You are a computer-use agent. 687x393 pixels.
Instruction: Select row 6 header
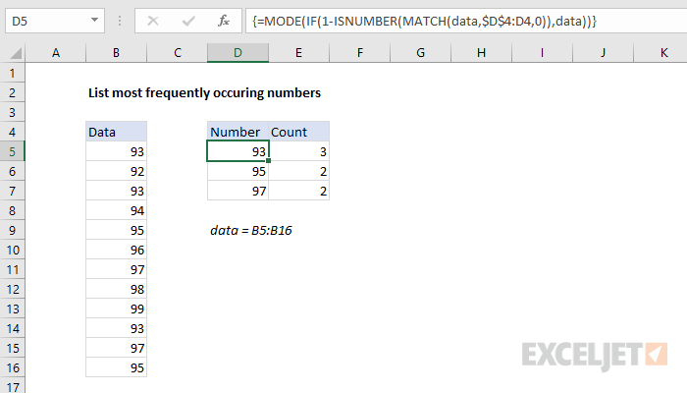pos(12,171)
